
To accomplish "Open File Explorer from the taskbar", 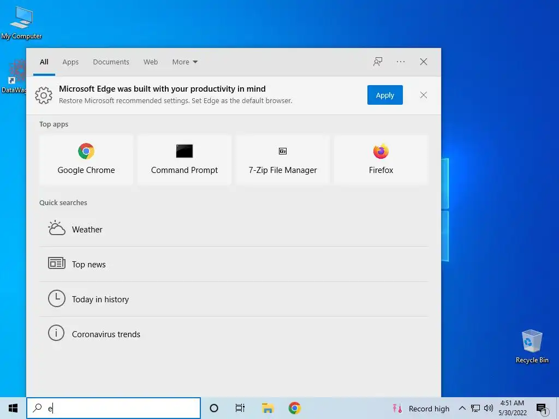I will (x=267, y=408).
